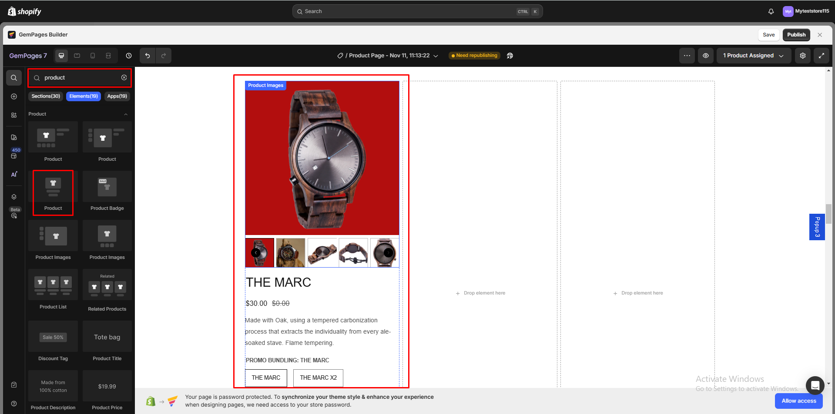Expand the 1 Product Assigned dropdown

point(753,56)
